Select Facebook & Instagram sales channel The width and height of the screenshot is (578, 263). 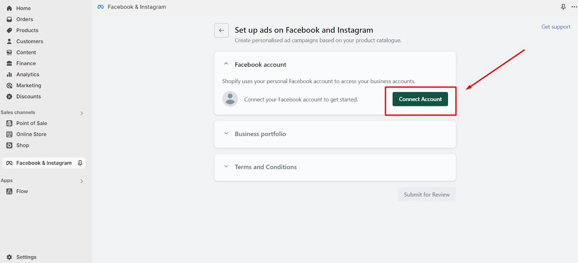(x=44, y=163)
